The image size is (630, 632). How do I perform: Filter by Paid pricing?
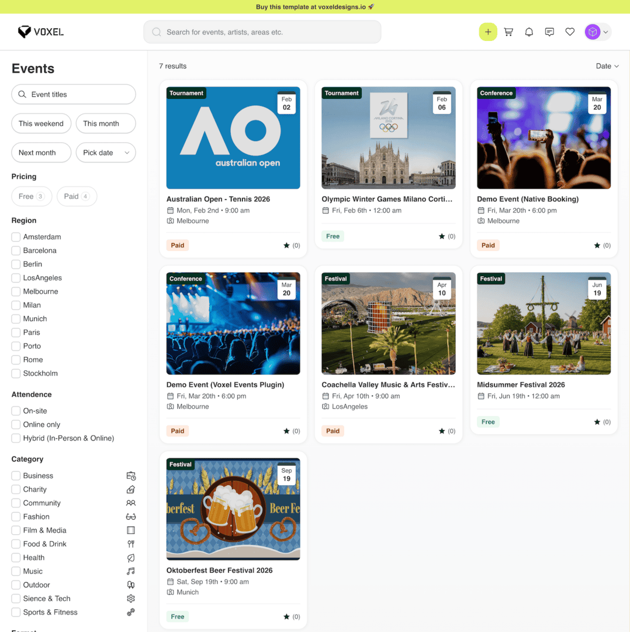coord(77,197)
